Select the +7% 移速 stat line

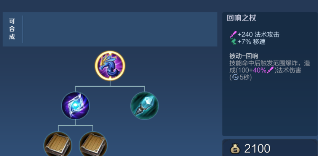click(x=248, y=41)
